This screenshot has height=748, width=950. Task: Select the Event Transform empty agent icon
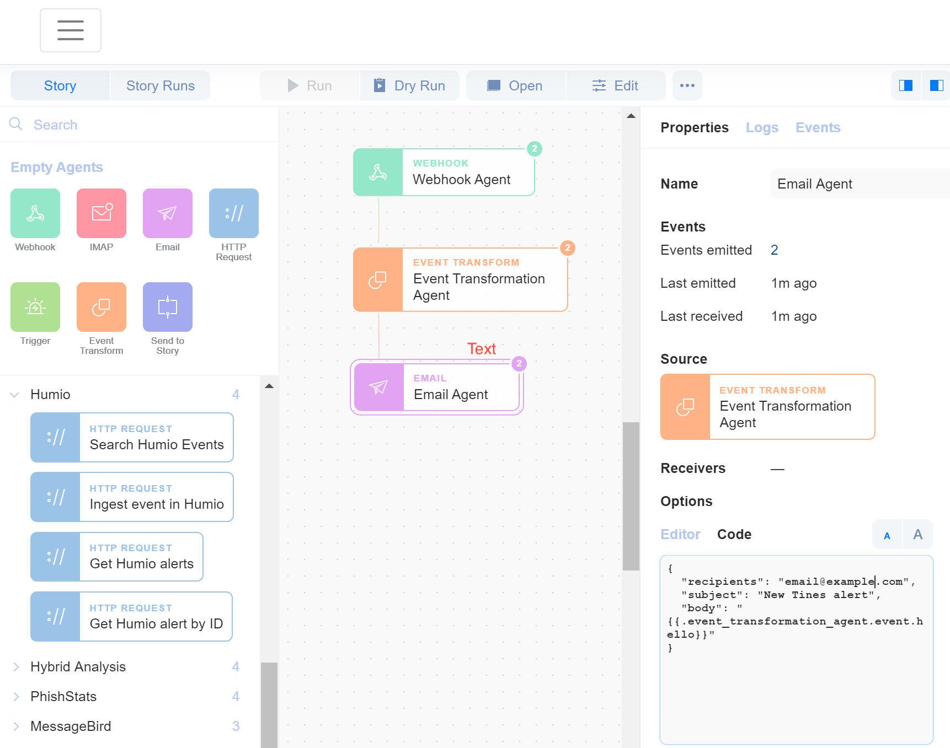pyautogui.click(x=102, y=307)
